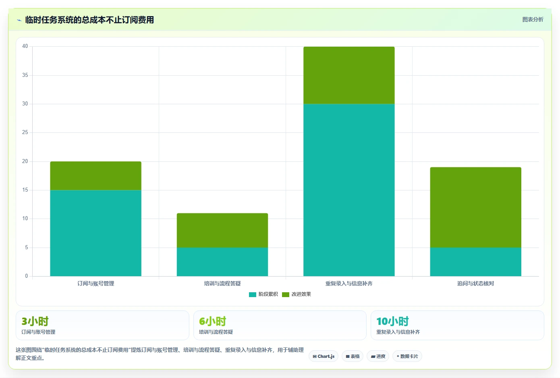Click the lightning icon beside the chart title
Screen dimensions: 560x378
tap(19, 20)
